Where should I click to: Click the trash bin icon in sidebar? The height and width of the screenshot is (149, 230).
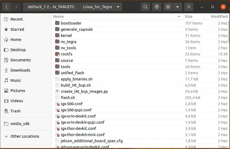tap(6, 111)
